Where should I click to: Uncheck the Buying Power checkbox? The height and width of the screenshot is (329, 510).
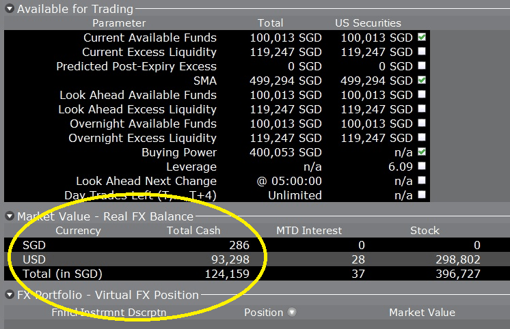coord(422,152)
